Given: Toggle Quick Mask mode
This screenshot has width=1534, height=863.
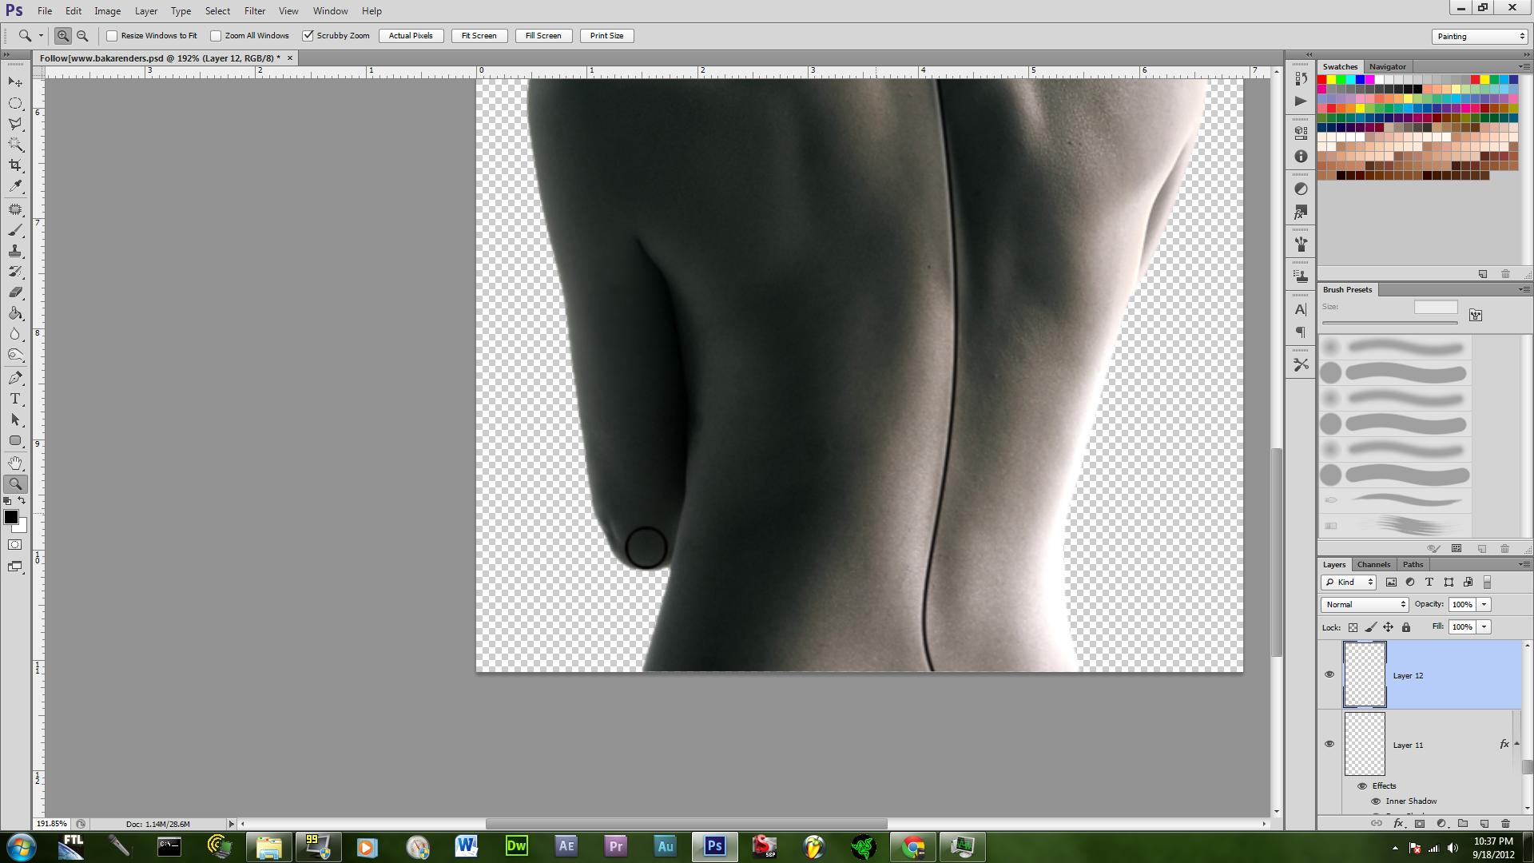Looking at the screenshot, I should tap(15, 545).
